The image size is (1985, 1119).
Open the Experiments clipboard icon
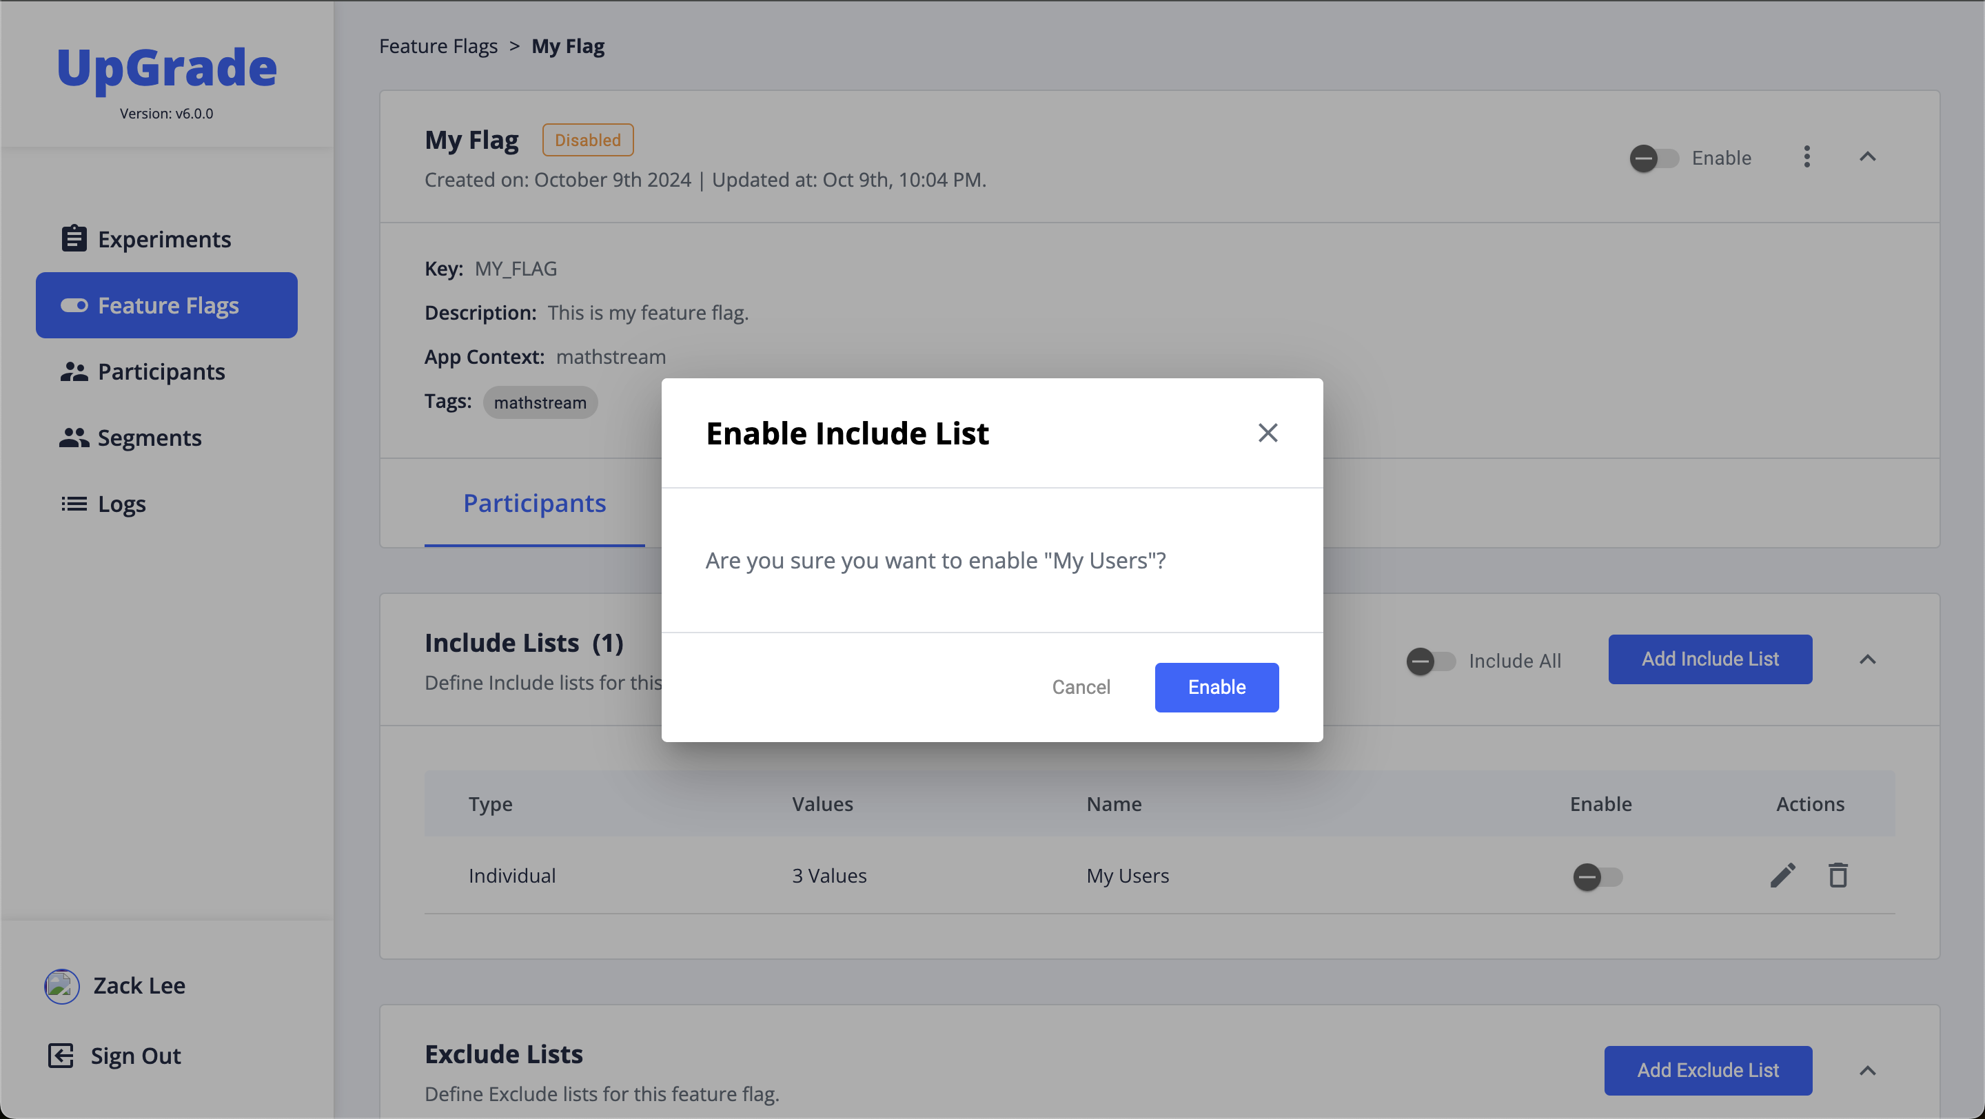74,238
